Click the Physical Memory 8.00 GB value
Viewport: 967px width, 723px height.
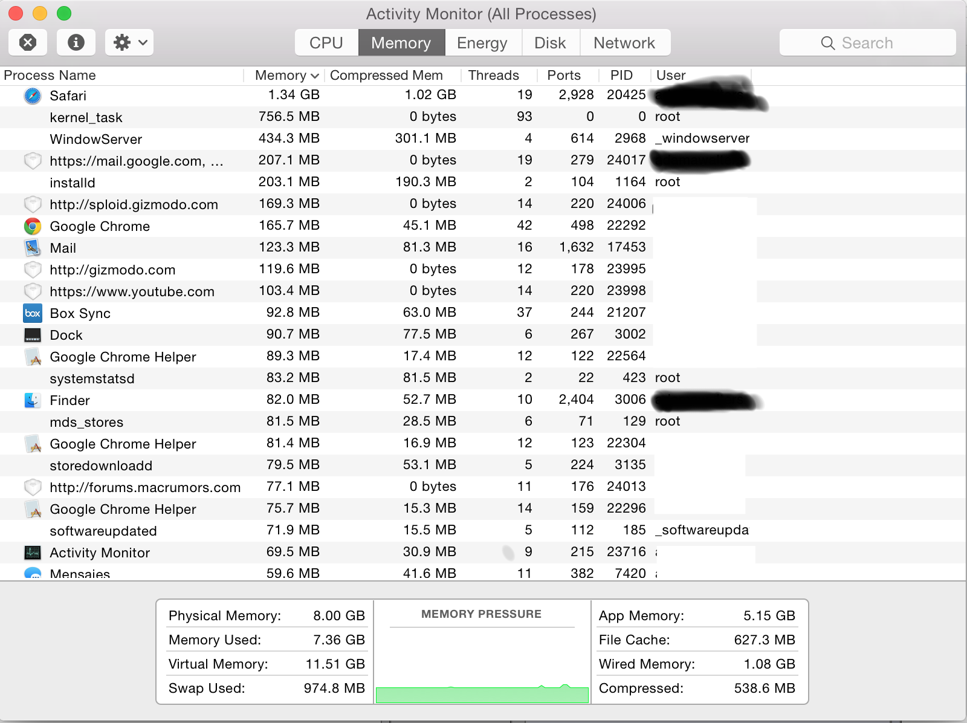[339, 615]
